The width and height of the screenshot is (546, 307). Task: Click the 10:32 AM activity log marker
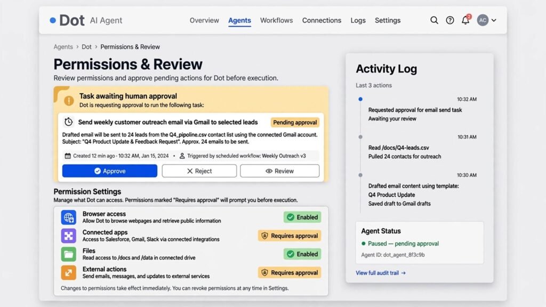click(x=360, y=99)
